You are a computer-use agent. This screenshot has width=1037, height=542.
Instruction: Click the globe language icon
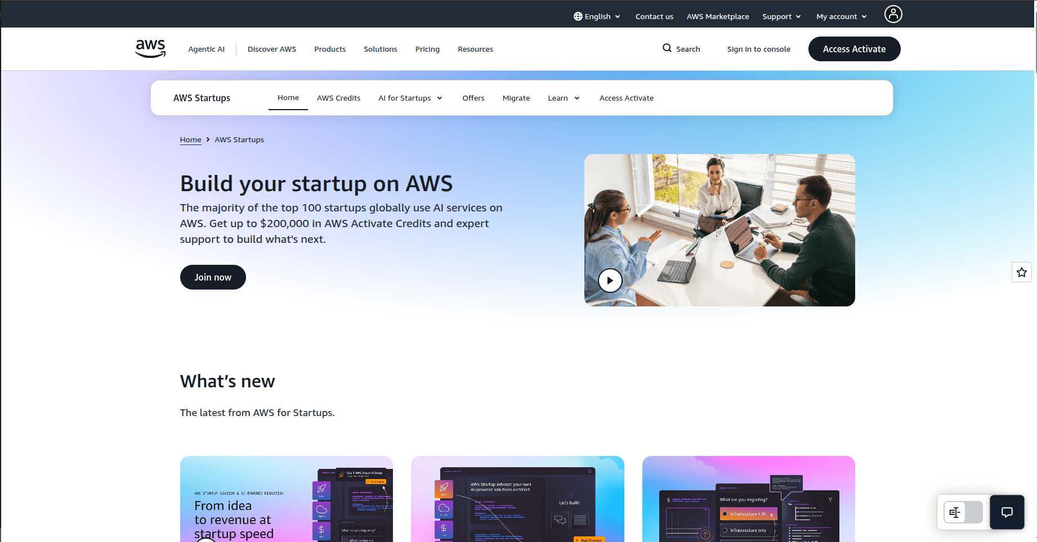pos(578,16)
